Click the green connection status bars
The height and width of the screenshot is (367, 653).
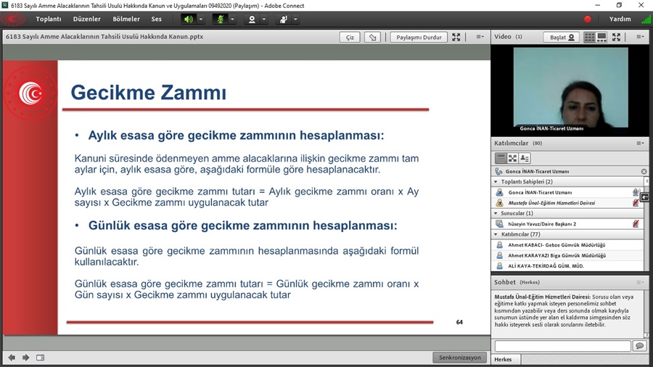(x=646, y=19)
